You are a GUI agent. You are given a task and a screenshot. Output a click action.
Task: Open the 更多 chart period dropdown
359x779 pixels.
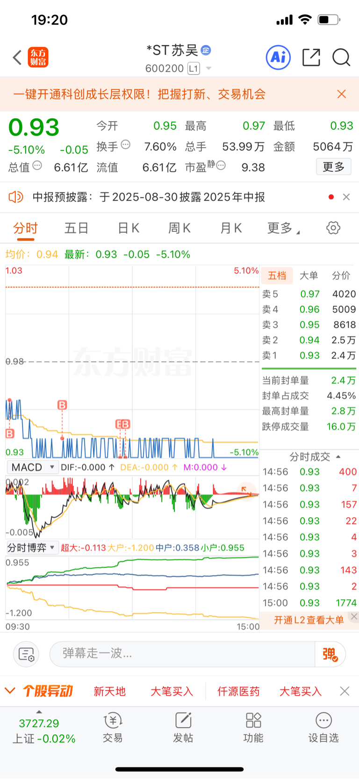283,228
